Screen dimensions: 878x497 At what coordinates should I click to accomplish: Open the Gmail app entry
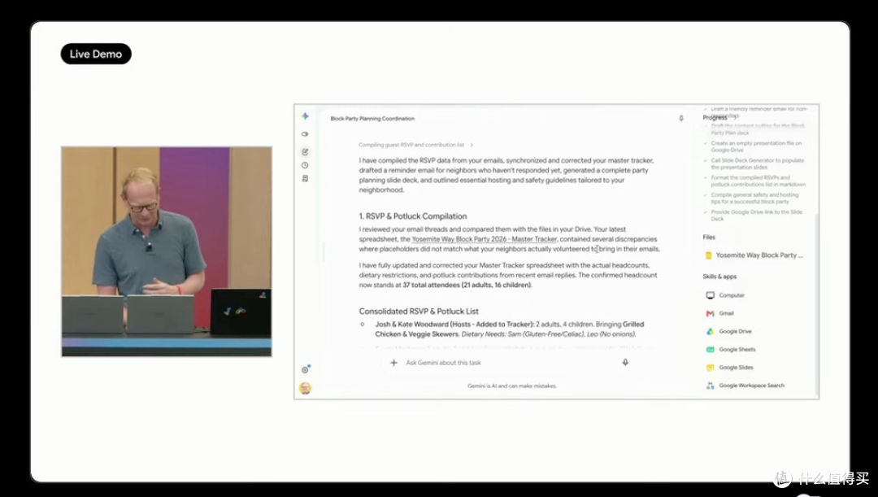[x=720, y=313]
